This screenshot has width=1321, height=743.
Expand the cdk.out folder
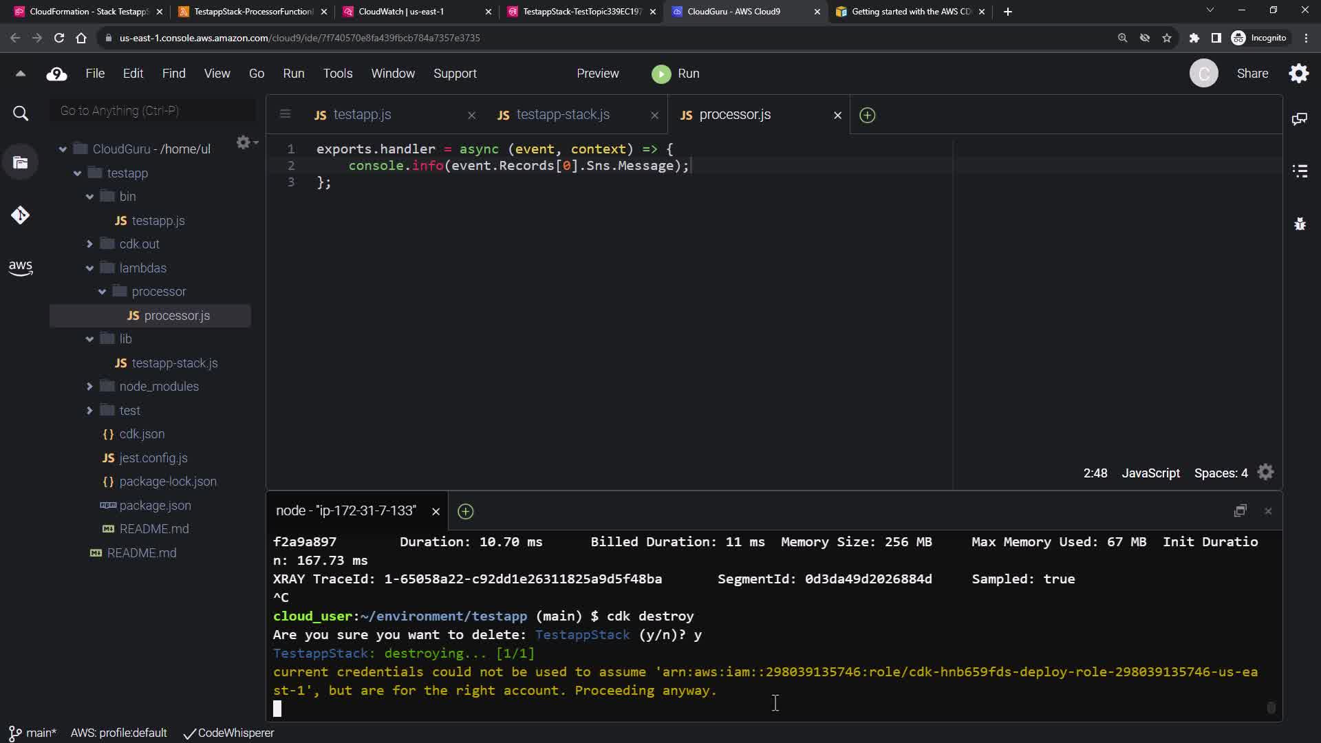(89, 244)
